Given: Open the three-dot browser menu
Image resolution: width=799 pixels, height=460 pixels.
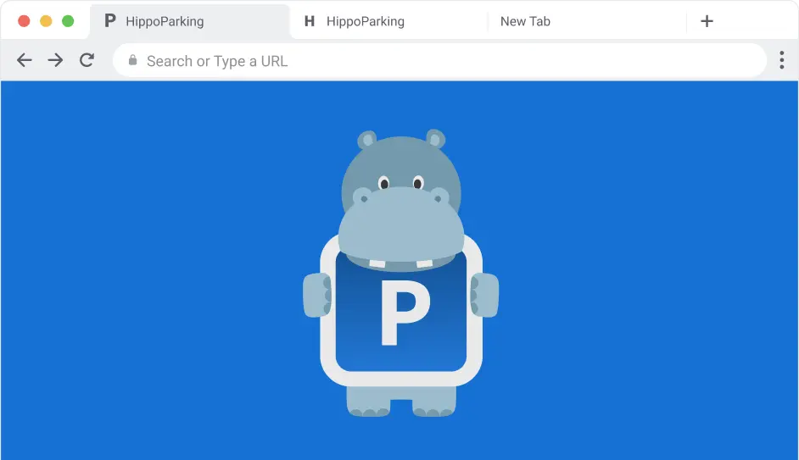Looking at the screenshot, I should [x=781, y=60].
